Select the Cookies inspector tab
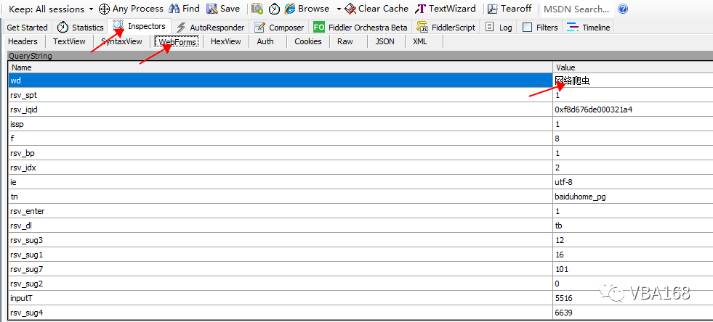 click(308, 41)
